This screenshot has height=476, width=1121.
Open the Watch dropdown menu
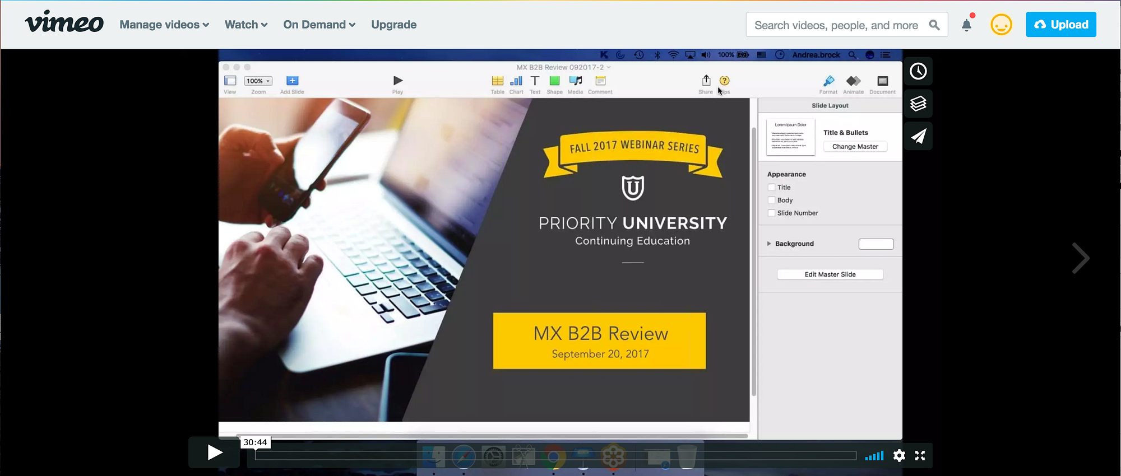click(x=246, y=25)
